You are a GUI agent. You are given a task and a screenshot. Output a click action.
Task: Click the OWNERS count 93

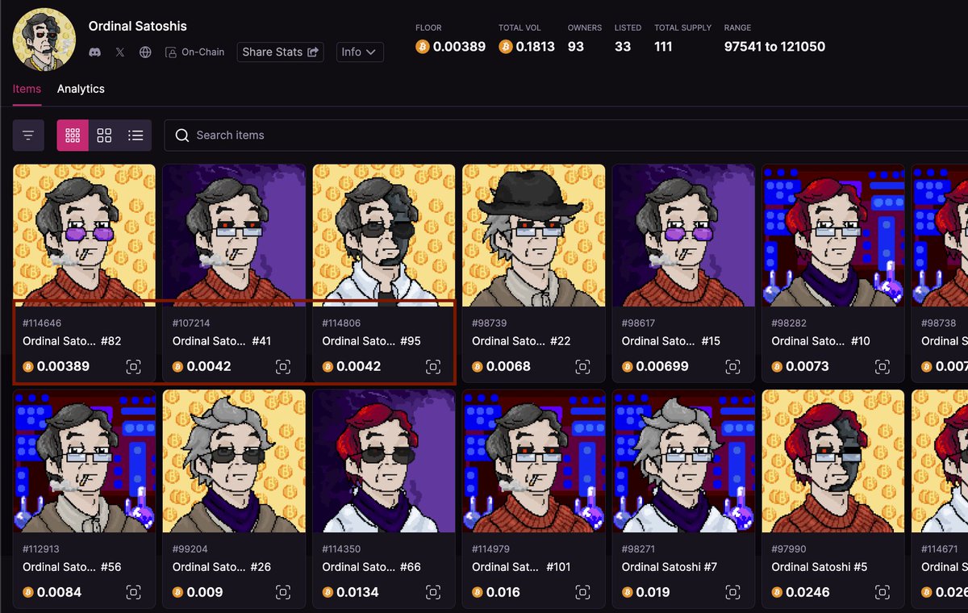576,47
